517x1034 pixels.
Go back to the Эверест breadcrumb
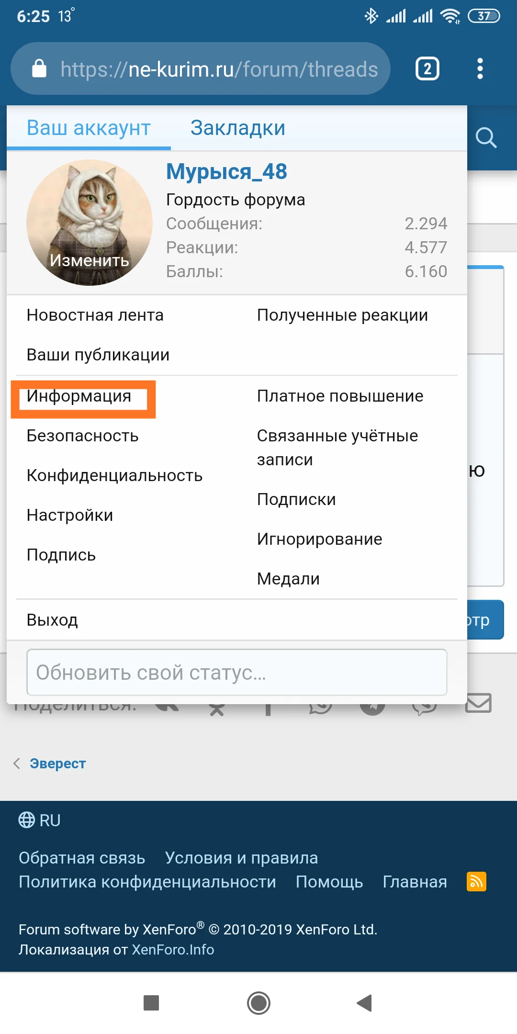click(x=57, y=764)
